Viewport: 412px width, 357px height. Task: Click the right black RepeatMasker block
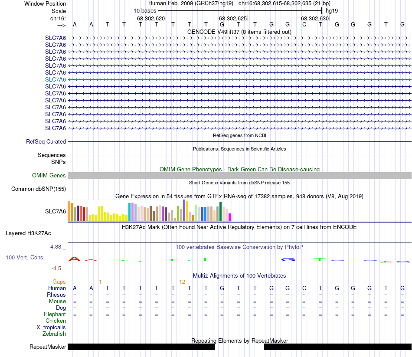tap(338, 347)
